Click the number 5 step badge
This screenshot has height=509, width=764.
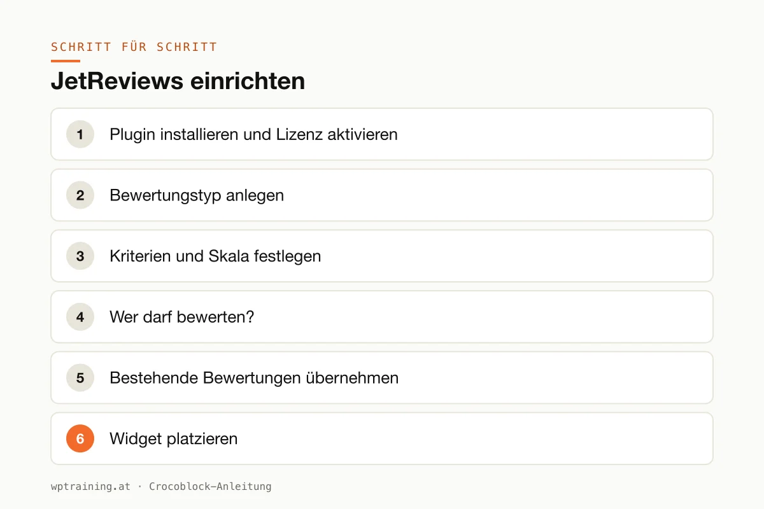coord(80,377)
